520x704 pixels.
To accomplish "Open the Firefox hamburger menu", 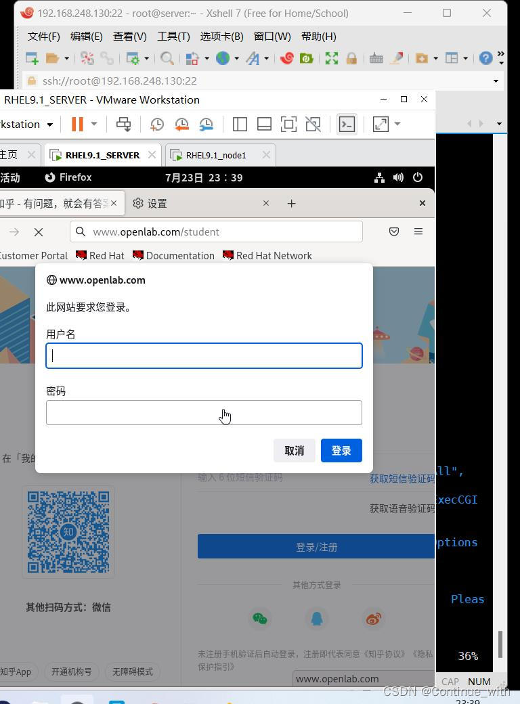I will (418, 232).
